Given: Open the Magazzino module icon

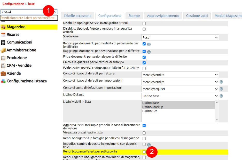Looking at the screenshot, I should click(3, 27).
